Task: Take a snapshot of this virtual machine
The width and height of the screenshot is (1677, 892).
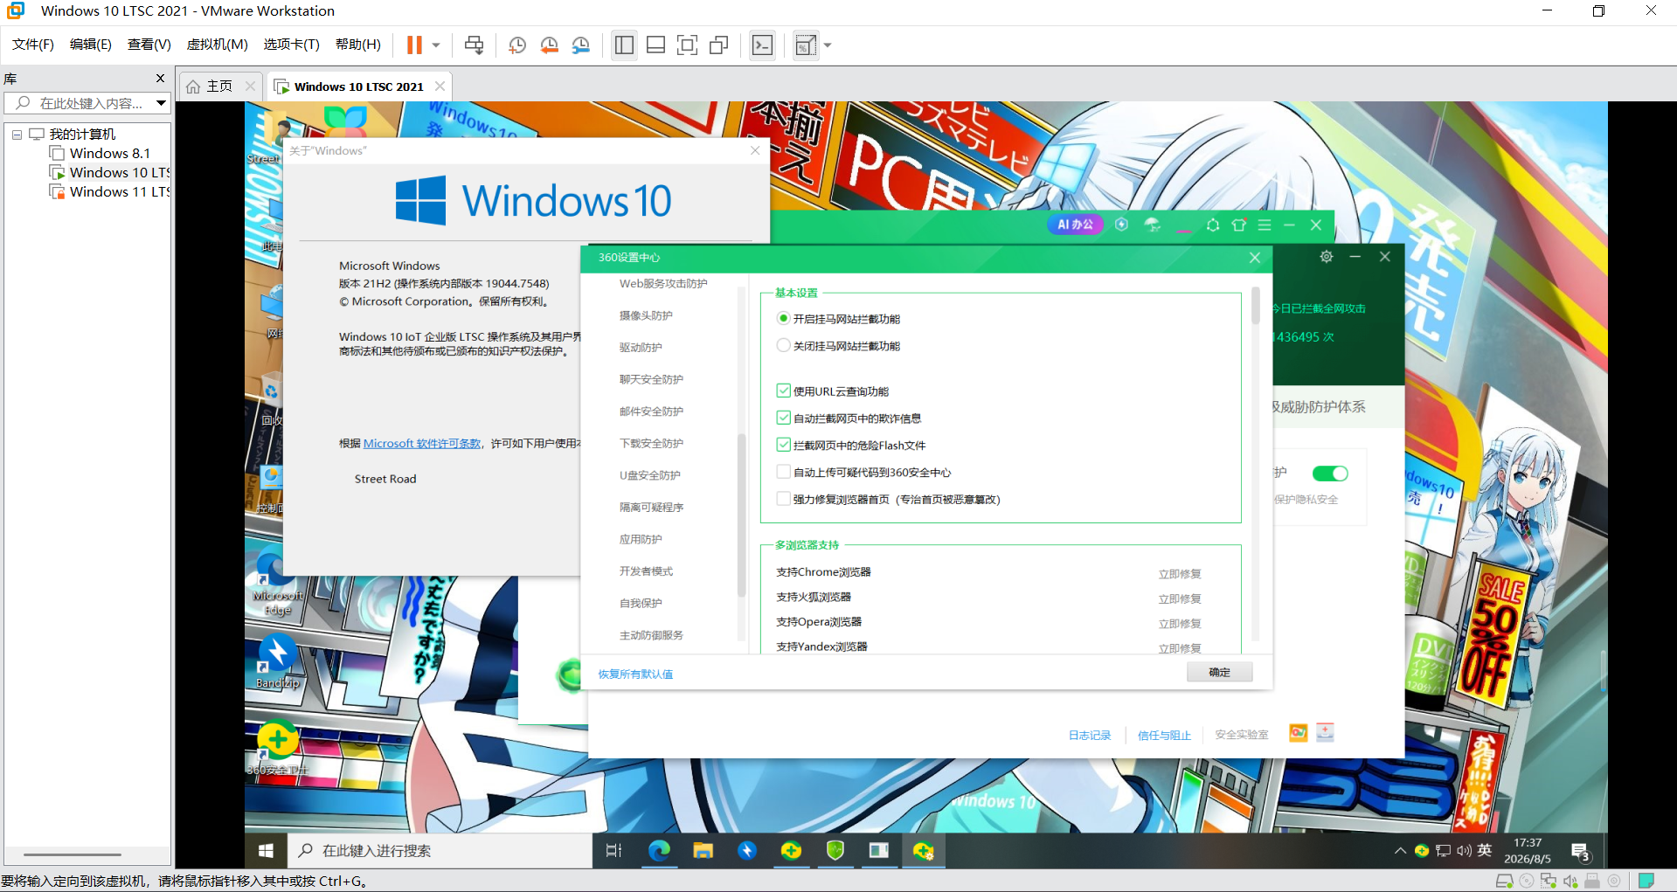Action: click(517, 45)
